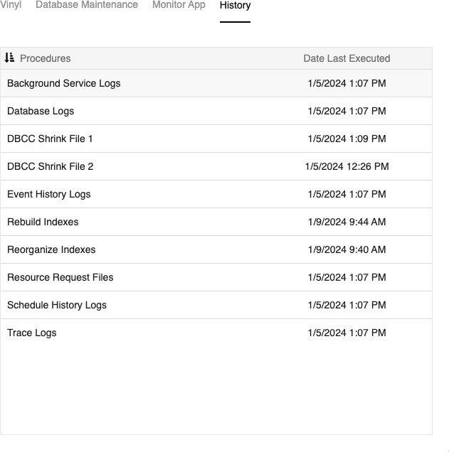The height and width of the screenshot is (452, 449).
Task: Pick the Resource Request Files entry
Action: pos(60,277)
